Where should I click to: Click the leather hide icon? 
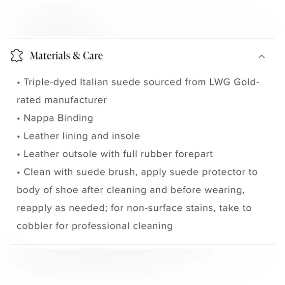coord(17,56)
